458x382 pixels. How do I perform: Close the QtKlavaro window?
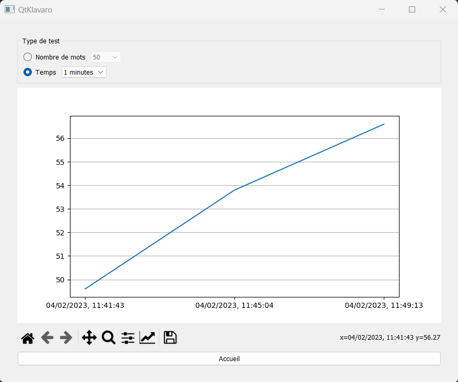point(443,9)
